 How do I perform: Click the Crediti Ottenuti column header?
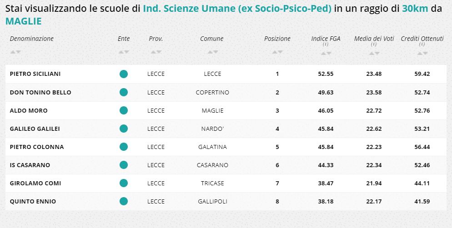tap(422, 39)
